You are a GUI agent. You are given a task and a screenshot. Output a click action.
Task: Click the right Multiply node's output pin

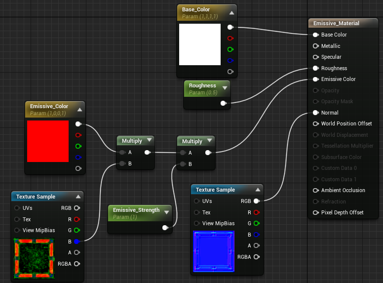208,153
